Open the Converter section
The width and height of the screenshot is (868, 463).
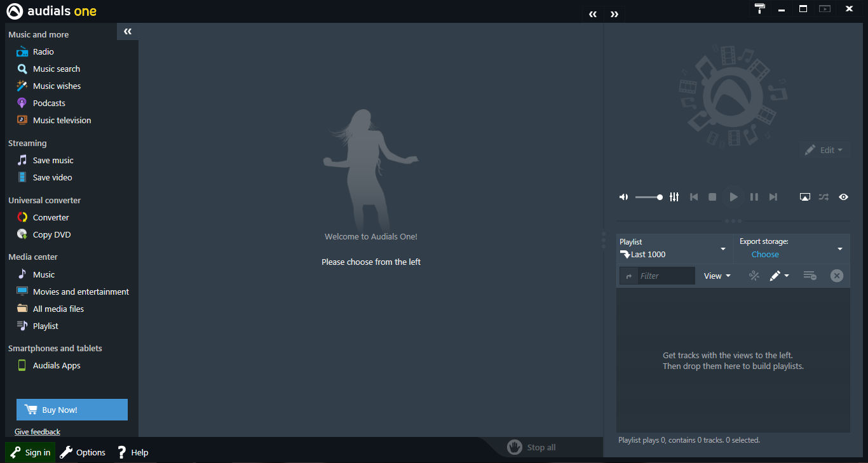(51, 217)
